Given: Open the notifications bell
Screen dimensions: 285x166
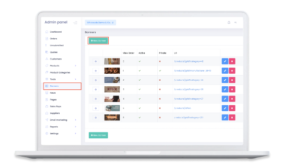Looking at the screenshot, I should coord(229,23).
